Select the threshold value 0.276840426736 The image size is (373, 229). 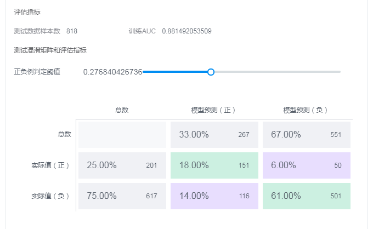[112, 72]
